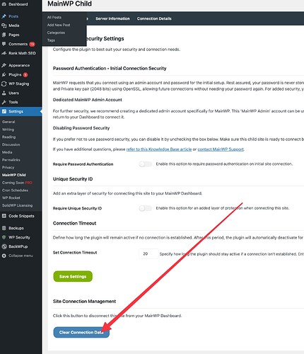Click the Comments speech bubble icon
This screenshot has height=354, width=304.
[4, 44]
